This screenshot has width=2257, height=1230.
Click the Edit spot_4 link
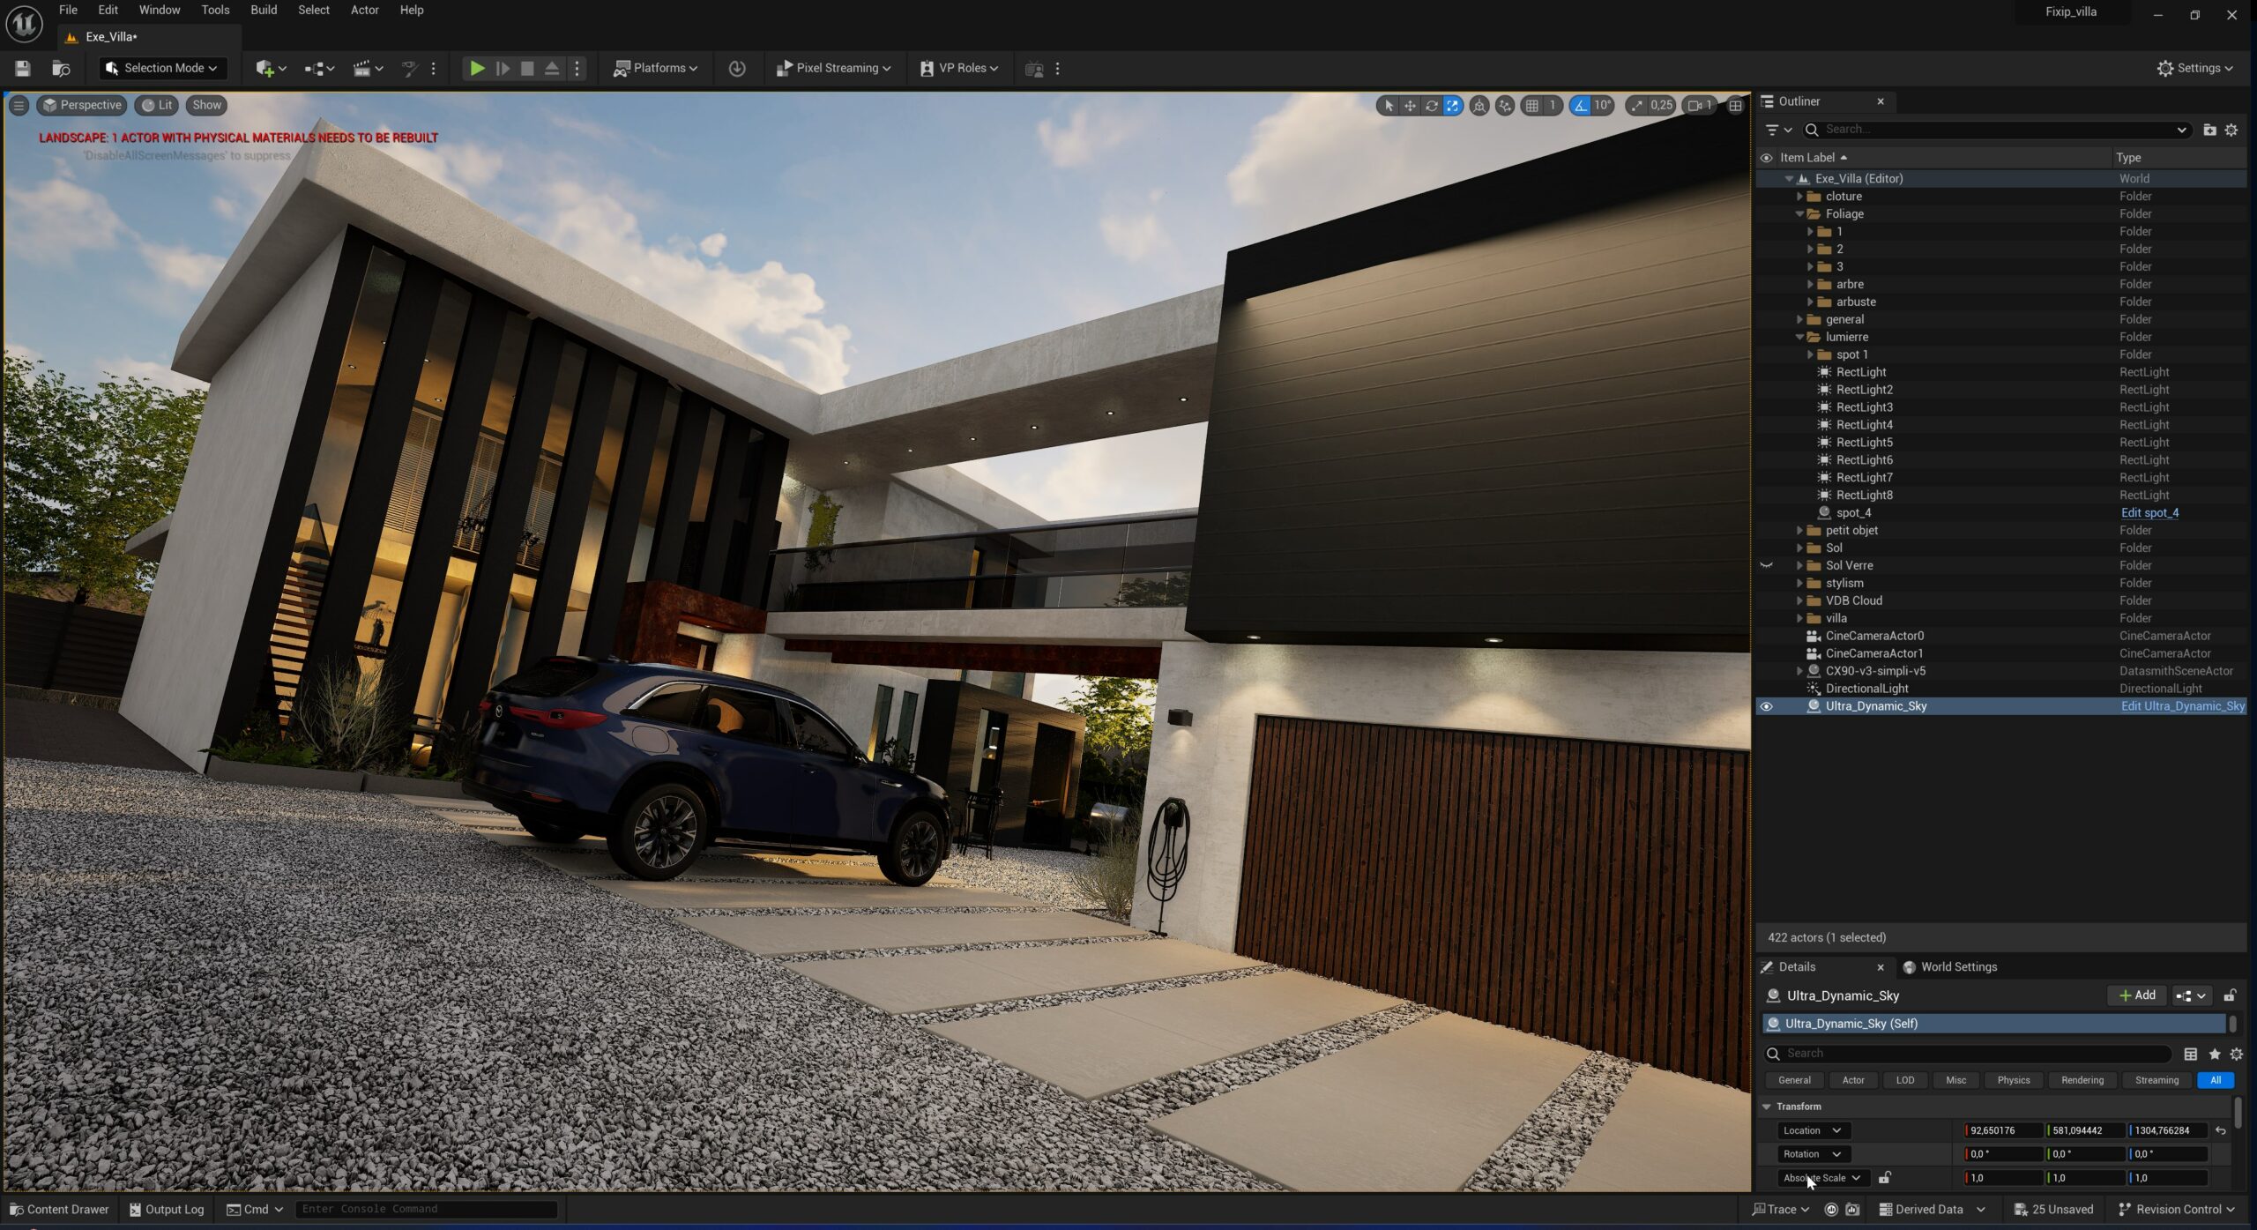(2149, 512)
